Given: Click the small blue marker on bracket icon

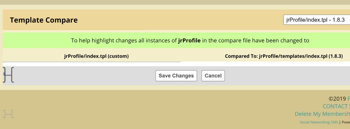Looking at the screenshot, I should click(4, 74).
